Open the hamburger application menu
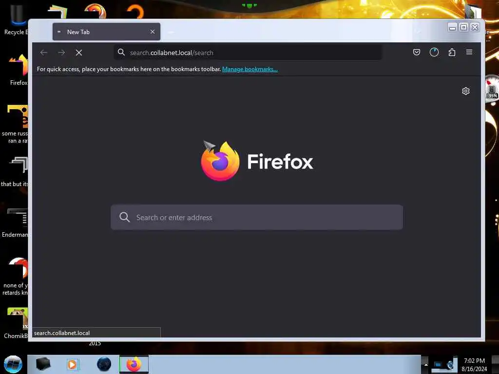Screen dimensions: 499x374 (x=469, y=52)
